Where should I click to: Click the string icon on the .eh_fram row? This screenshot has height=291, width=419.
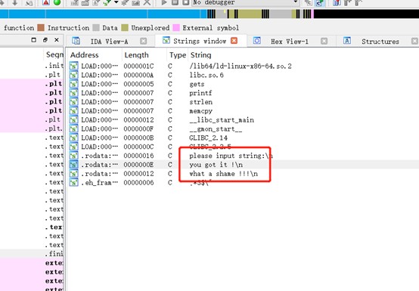(x=74, y=183)
